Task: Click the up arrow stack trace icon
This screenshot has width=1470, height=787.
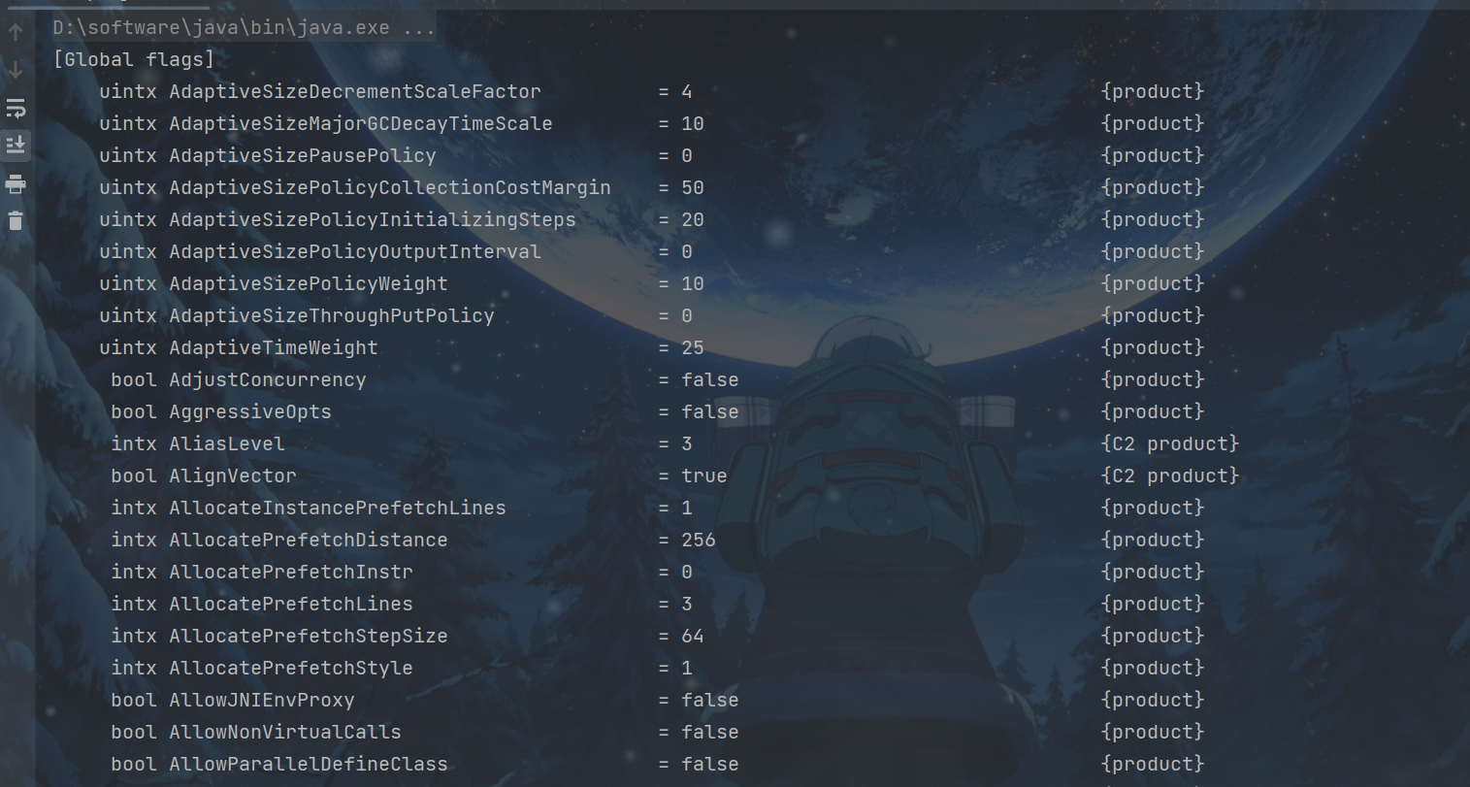Action: pos(16,32)
